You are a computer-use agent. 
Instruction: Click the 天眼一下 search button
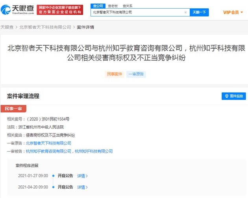199,12
